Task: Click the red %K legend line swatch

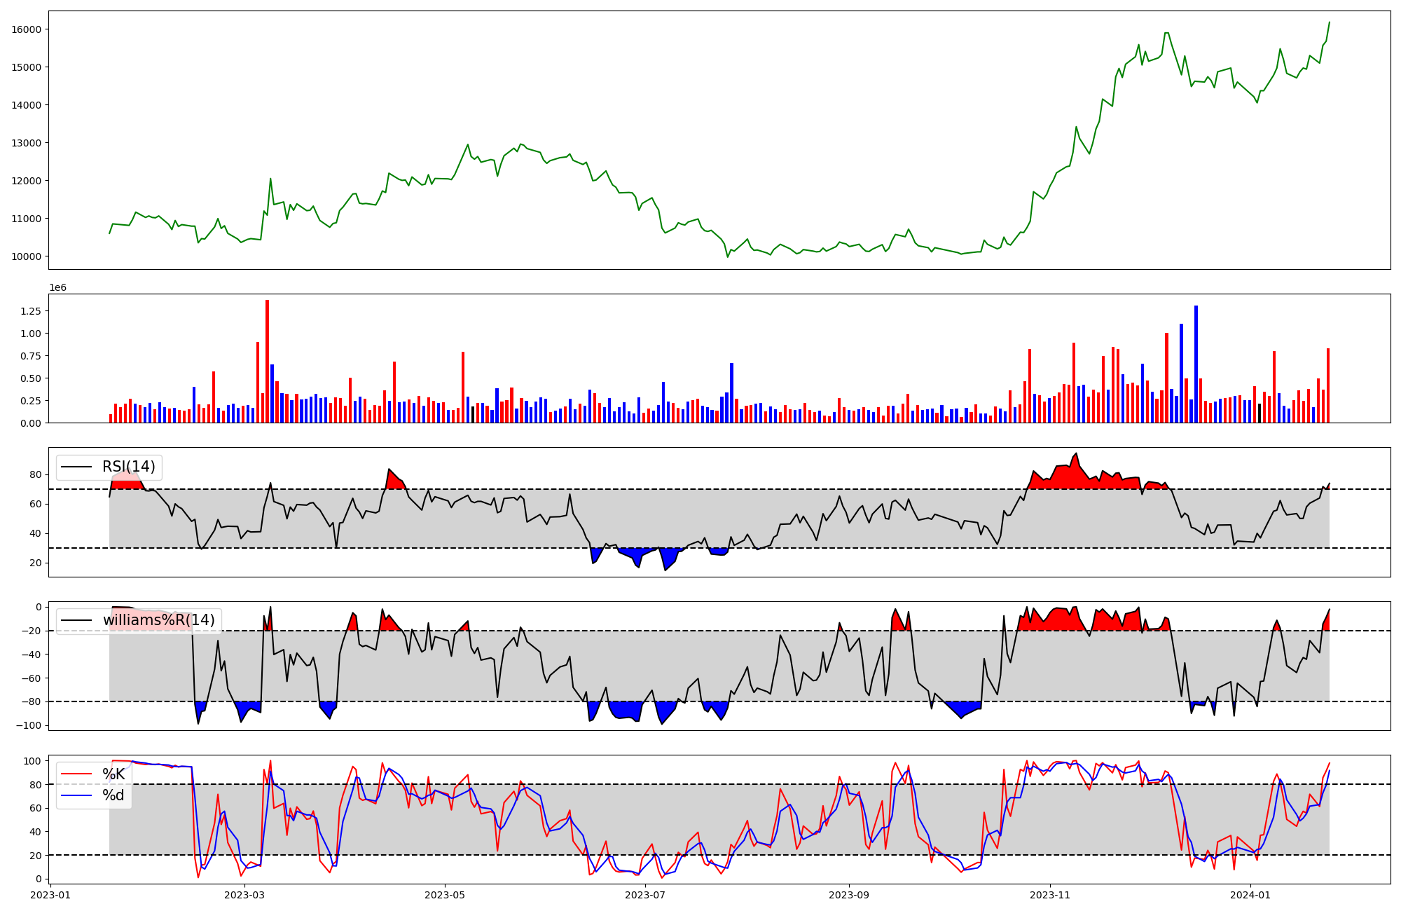Action: point(76,774)
